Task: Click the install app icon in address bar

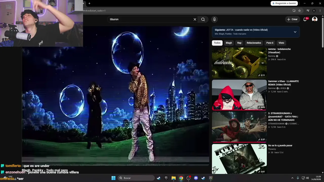Action: (294, 11)
